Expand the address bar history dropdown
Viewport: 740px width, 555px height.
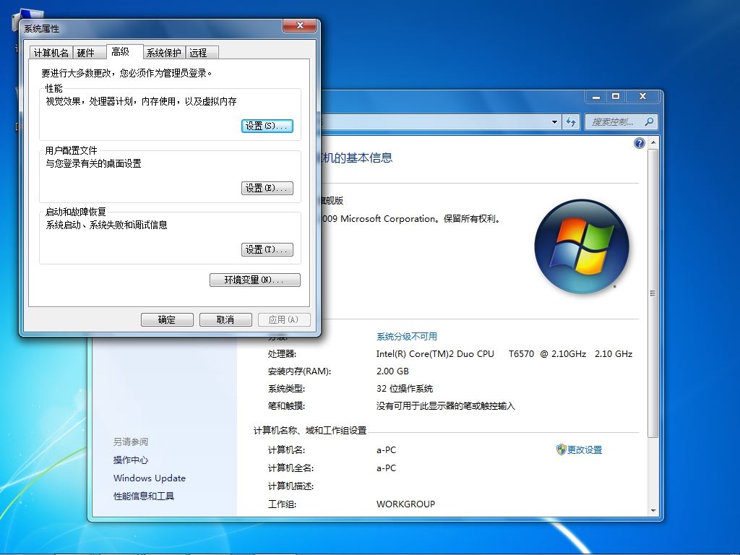(554, 121)
